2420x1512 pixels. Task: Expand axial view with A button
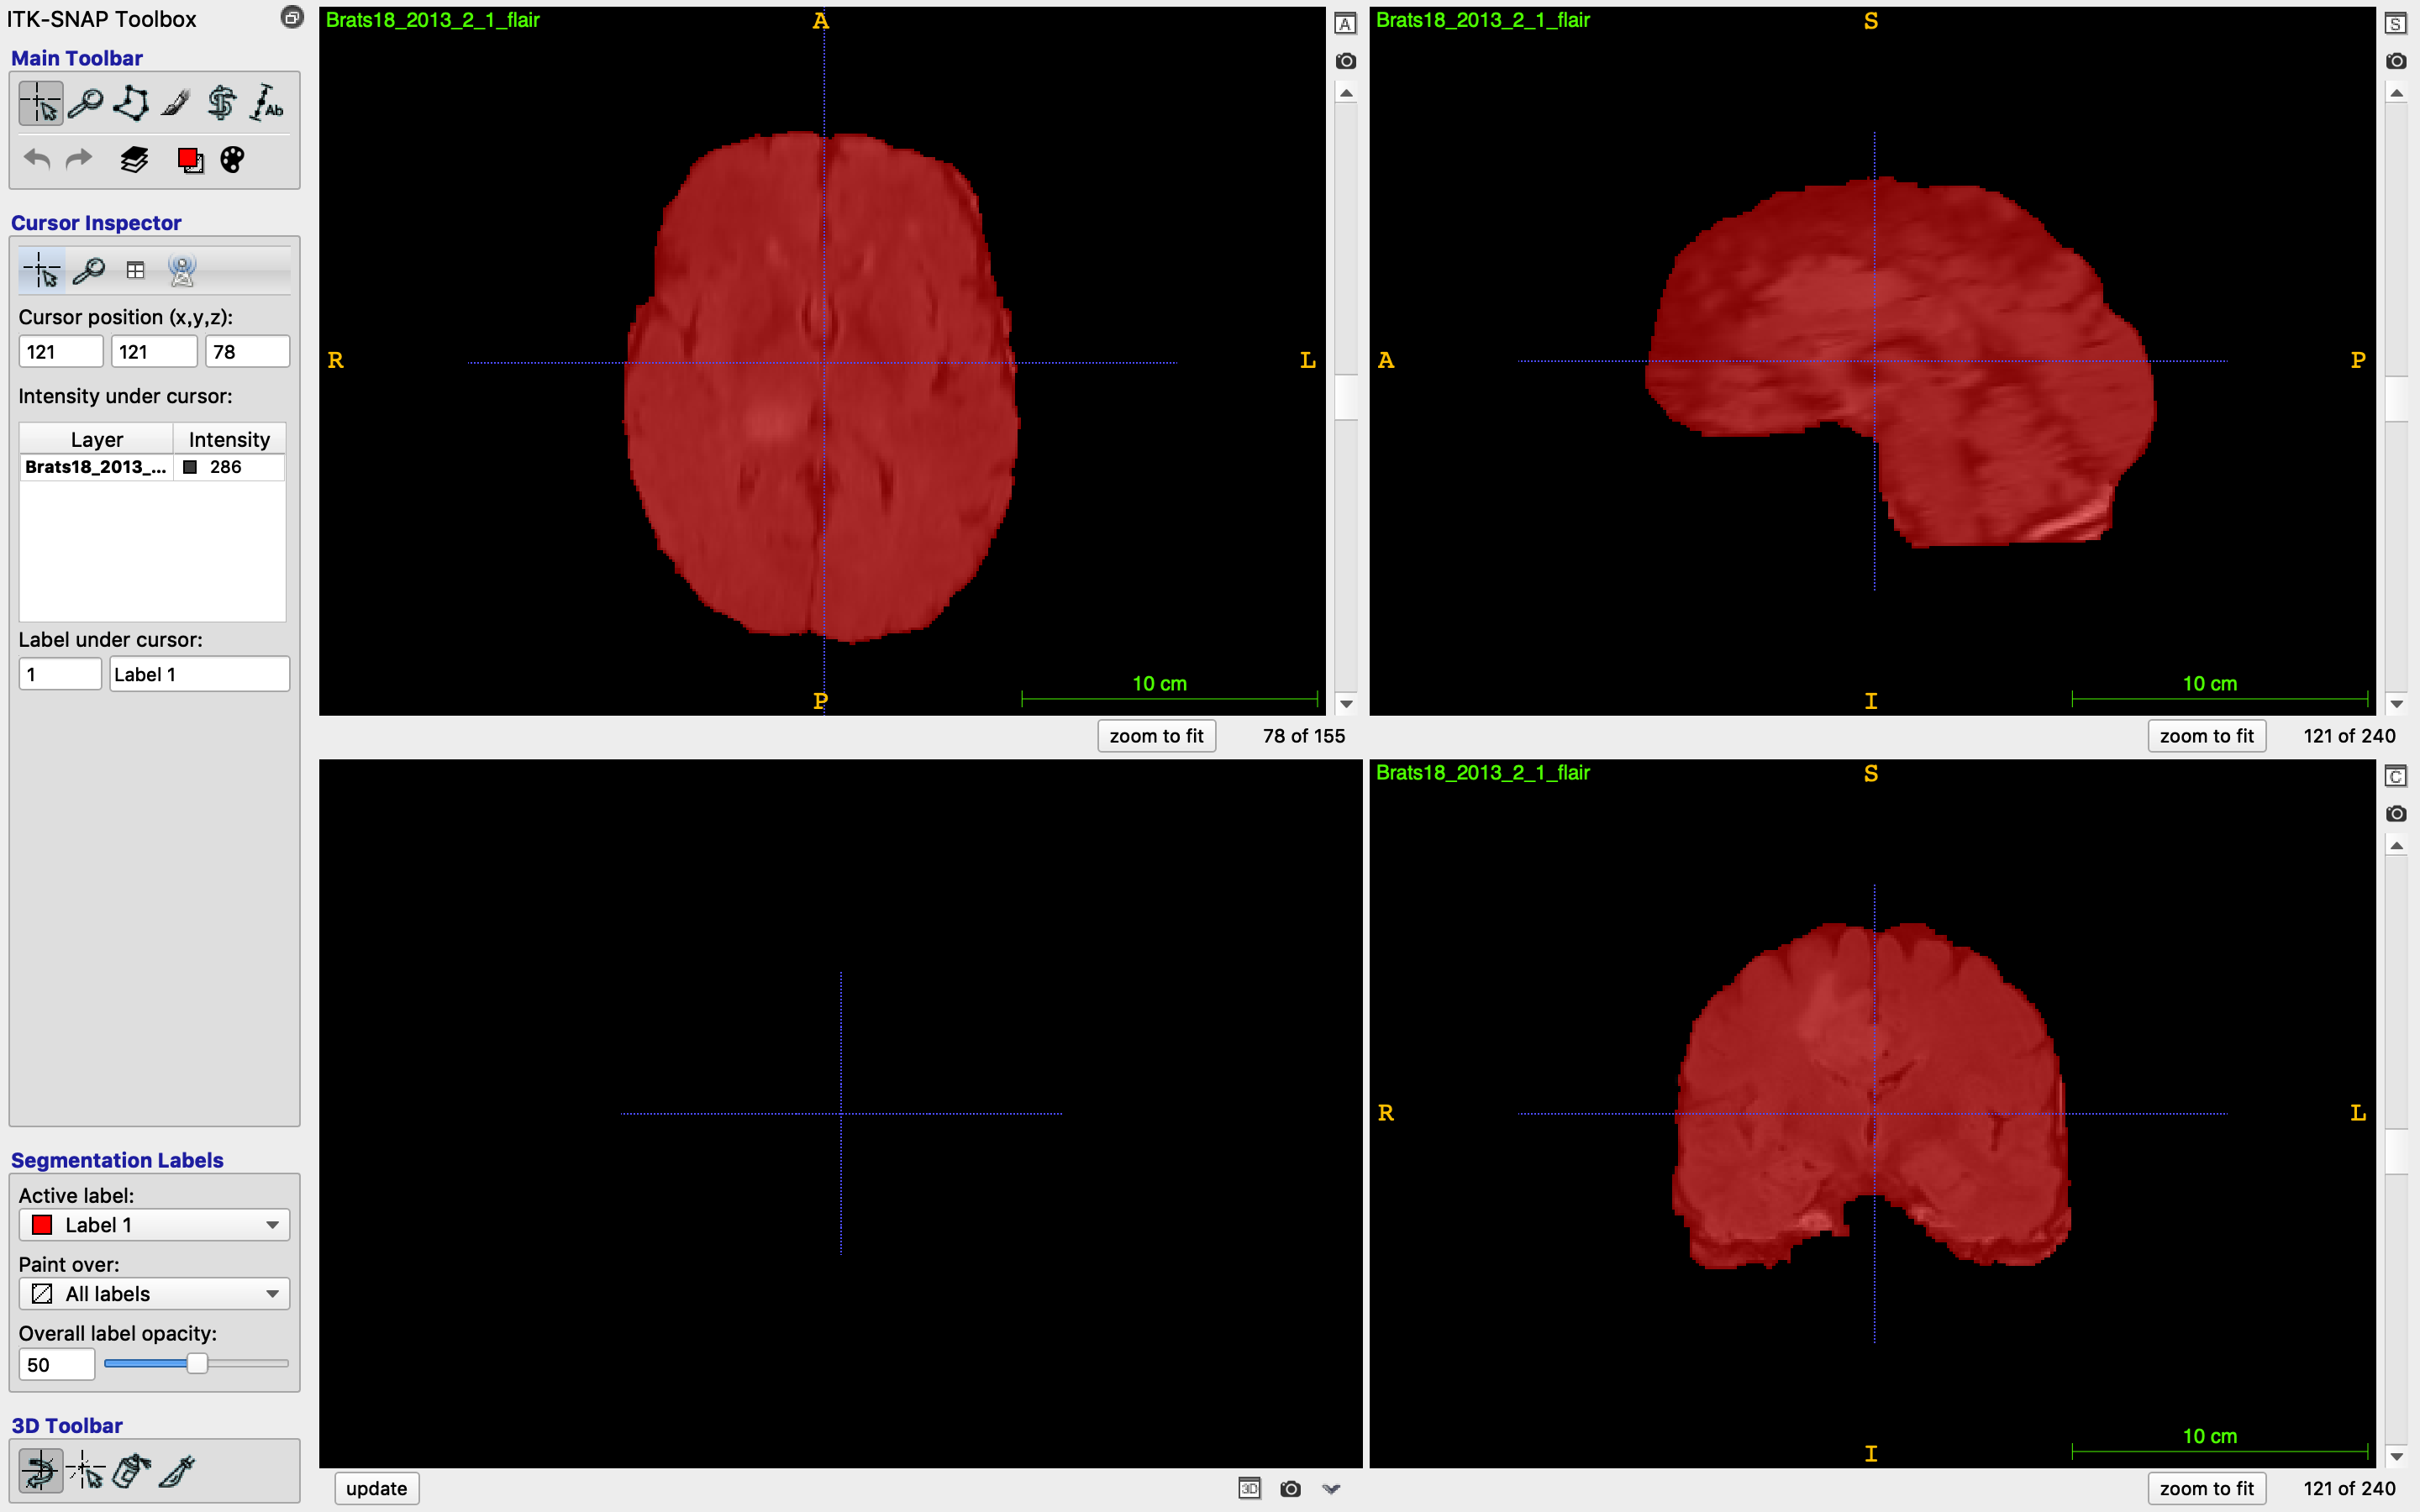pyautogui.click(x=1346, y=24)
